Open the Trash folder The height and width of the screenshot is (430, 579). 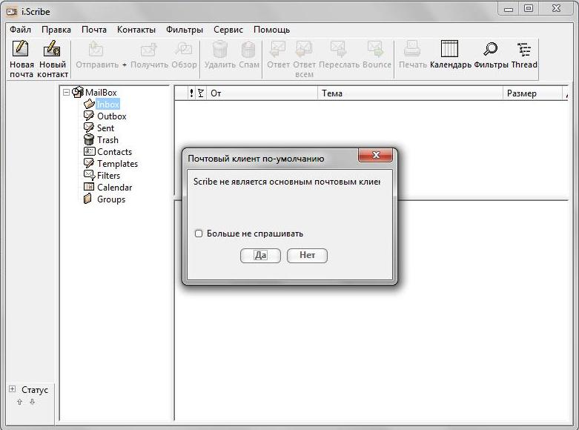[107, 140]
